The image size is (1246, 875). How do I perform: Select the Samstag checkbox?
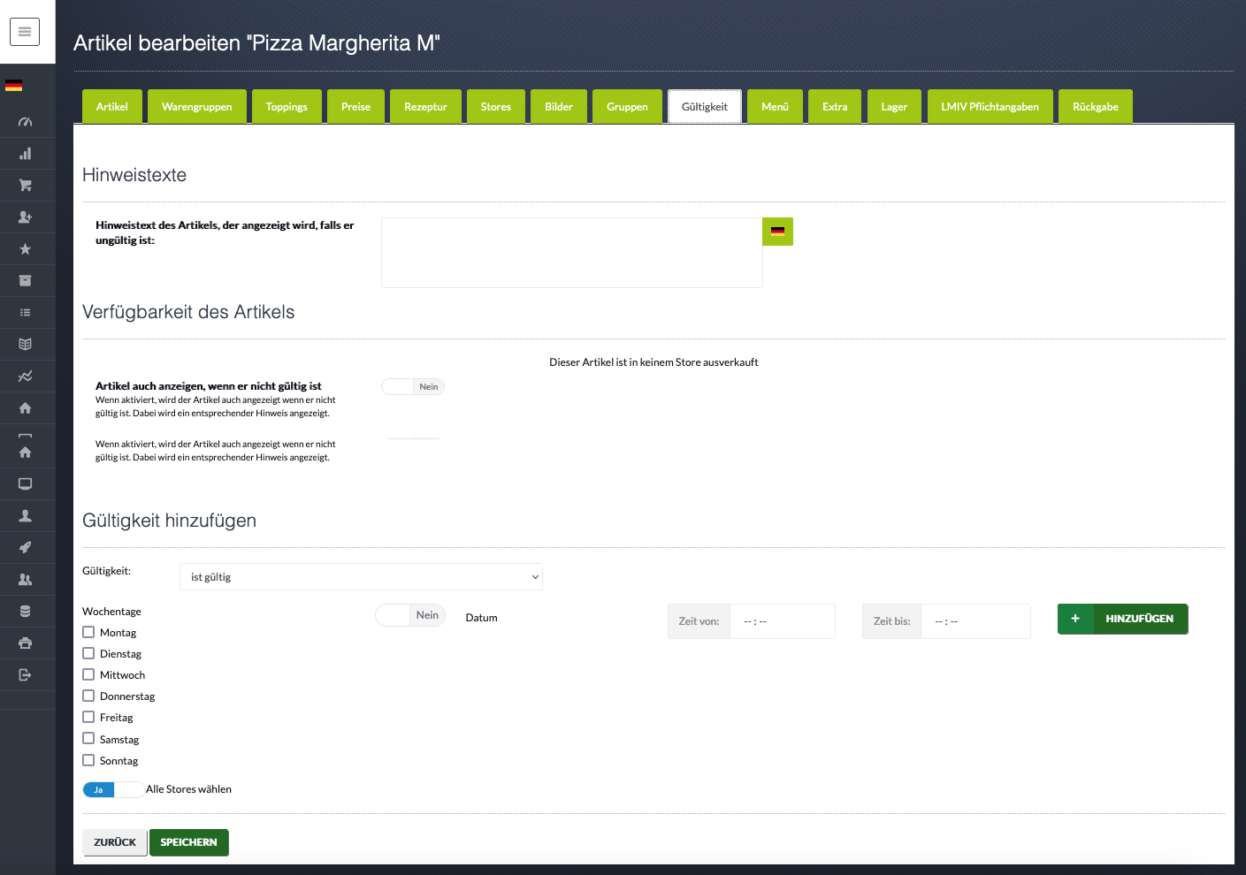coord(88,738)
